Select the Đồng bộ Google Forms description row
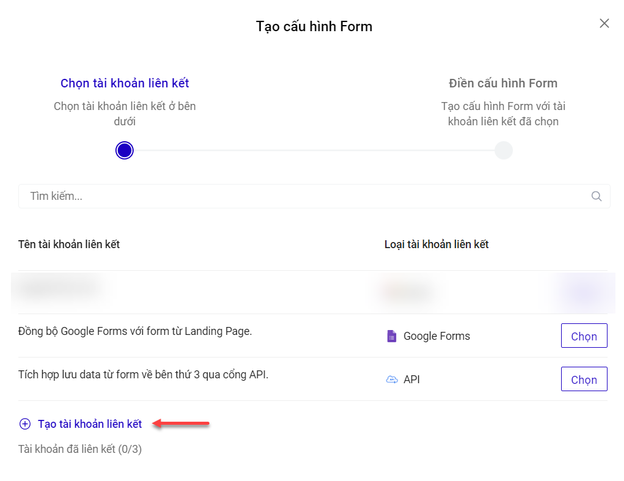The height and width of the screenshot is (481, 624). pos(135,331)
